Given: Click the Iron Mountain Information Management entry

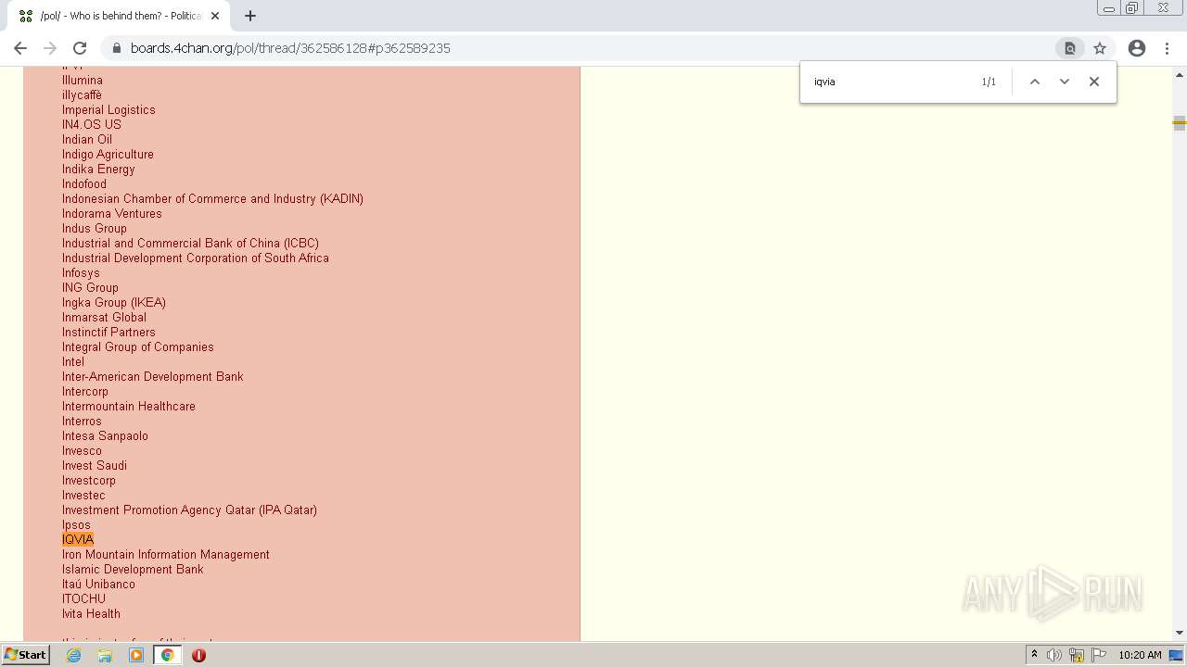Looking at the screenshot, I should (x=166, y=554).
